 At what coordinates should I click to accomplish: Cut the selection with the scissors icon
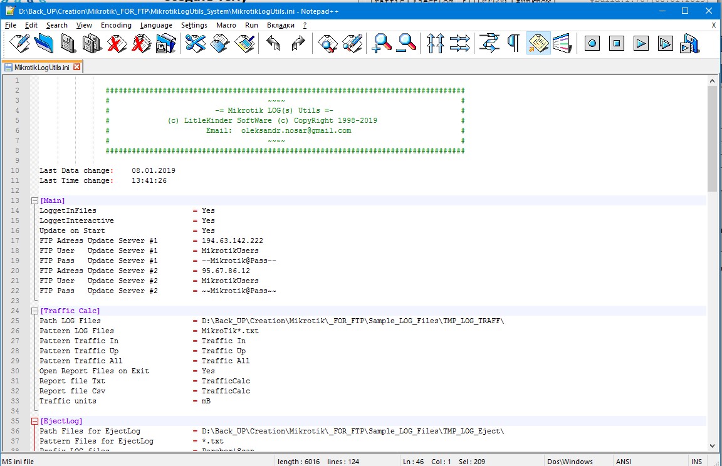pos(196,44)
